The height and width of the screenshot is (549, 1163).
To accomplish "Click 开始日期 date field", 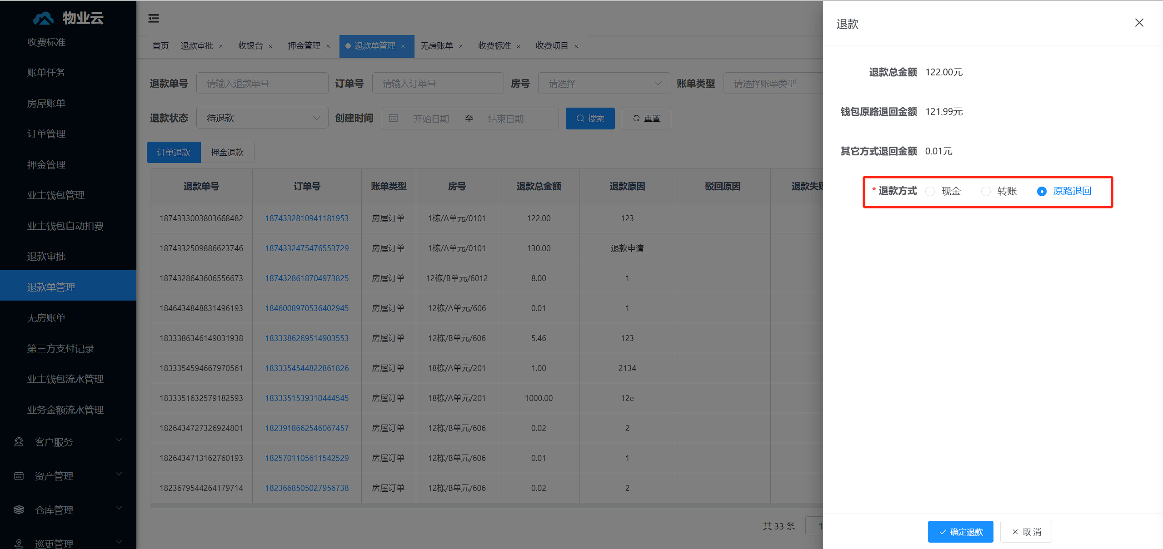I will [x=431, y=119].
